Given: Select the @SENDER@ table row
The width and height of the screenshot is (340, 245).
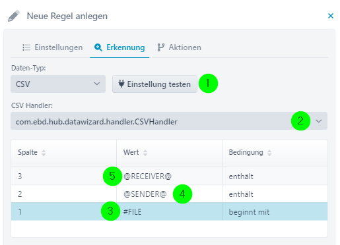Looking at the screenshot, I should tap(169, 194).
